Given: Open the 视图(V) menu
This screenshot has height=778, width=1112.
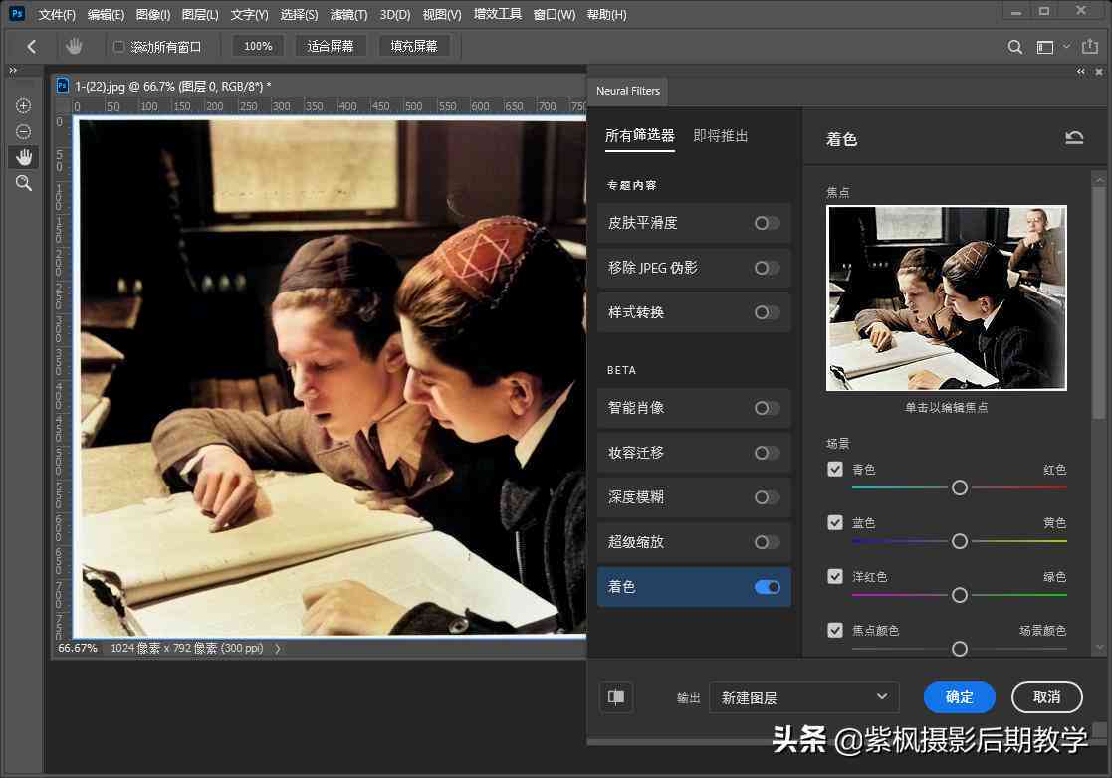Looking at the screenshot, I should 442,14.
